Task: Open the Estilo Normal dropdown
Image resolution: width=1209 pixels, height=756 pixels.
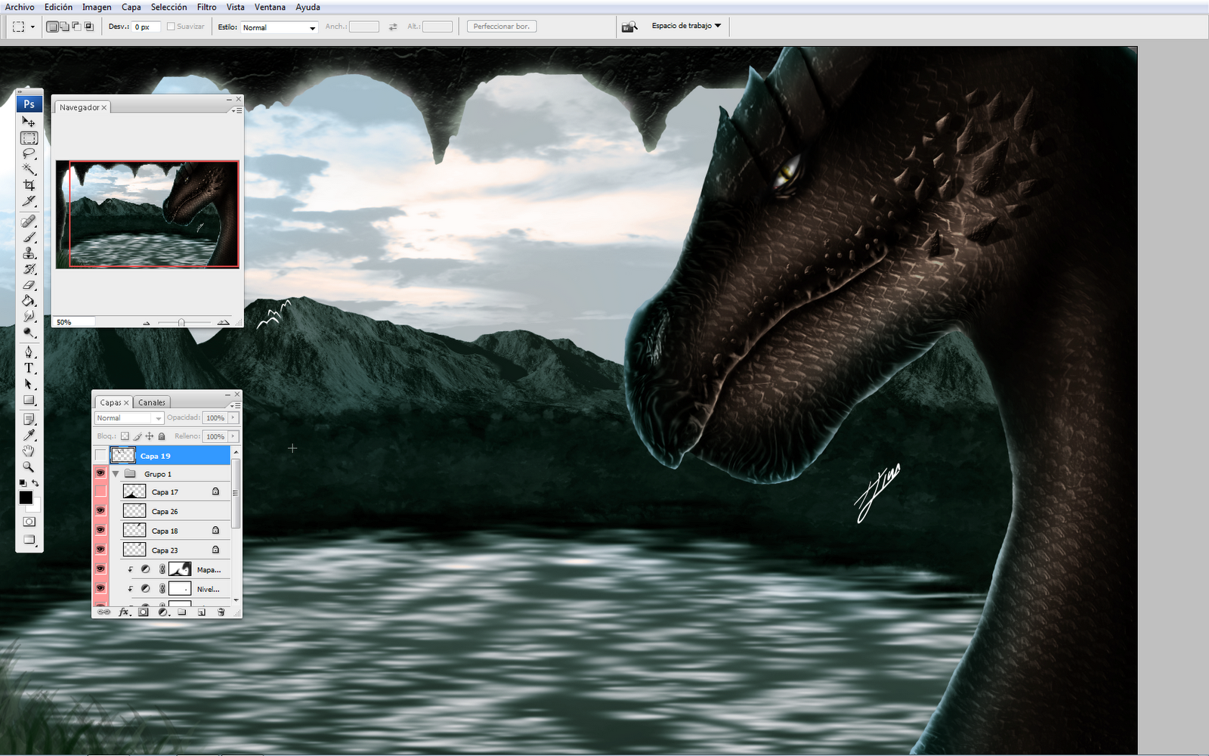Action: [279, 27]
